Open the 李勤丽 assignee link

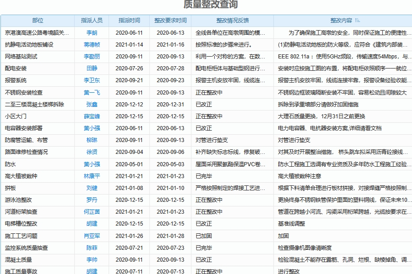(x=91, y=56)
